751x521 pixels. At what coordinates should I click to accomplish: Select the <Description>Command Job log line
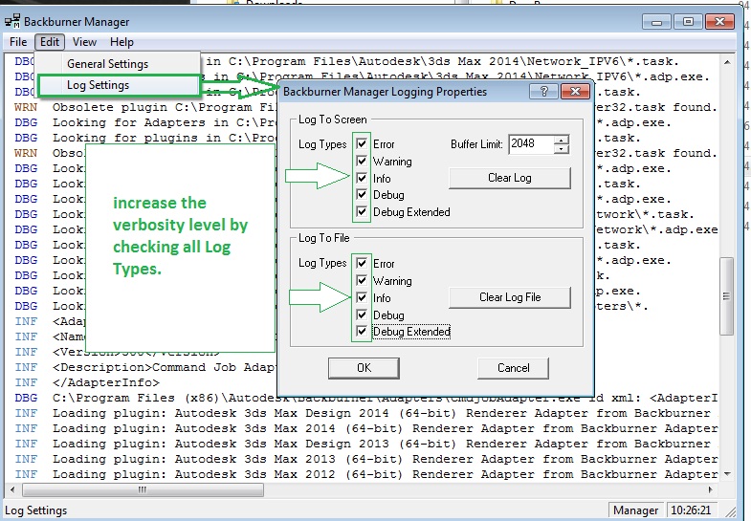pyautogui.click(x=145, y=367)
